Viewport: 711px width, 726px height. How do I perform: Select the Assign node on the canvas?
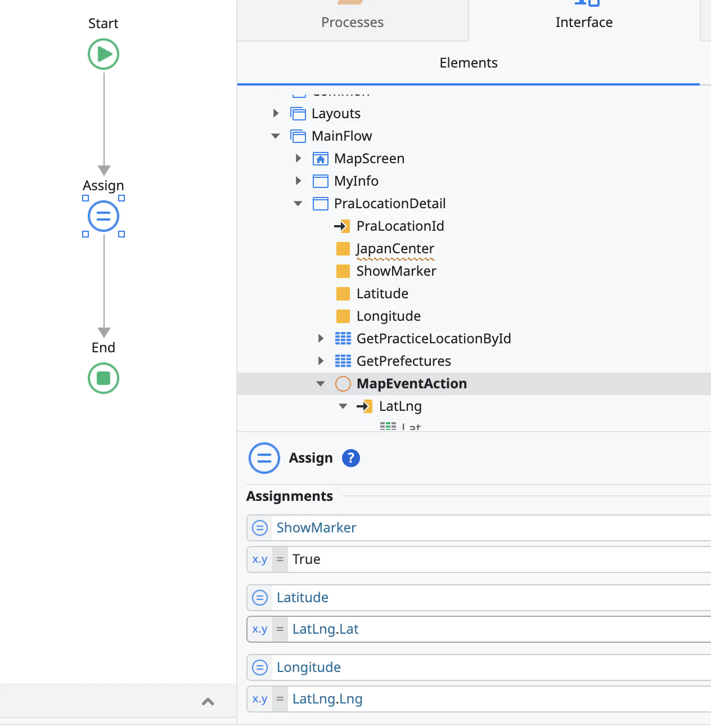tap(103, 216)
